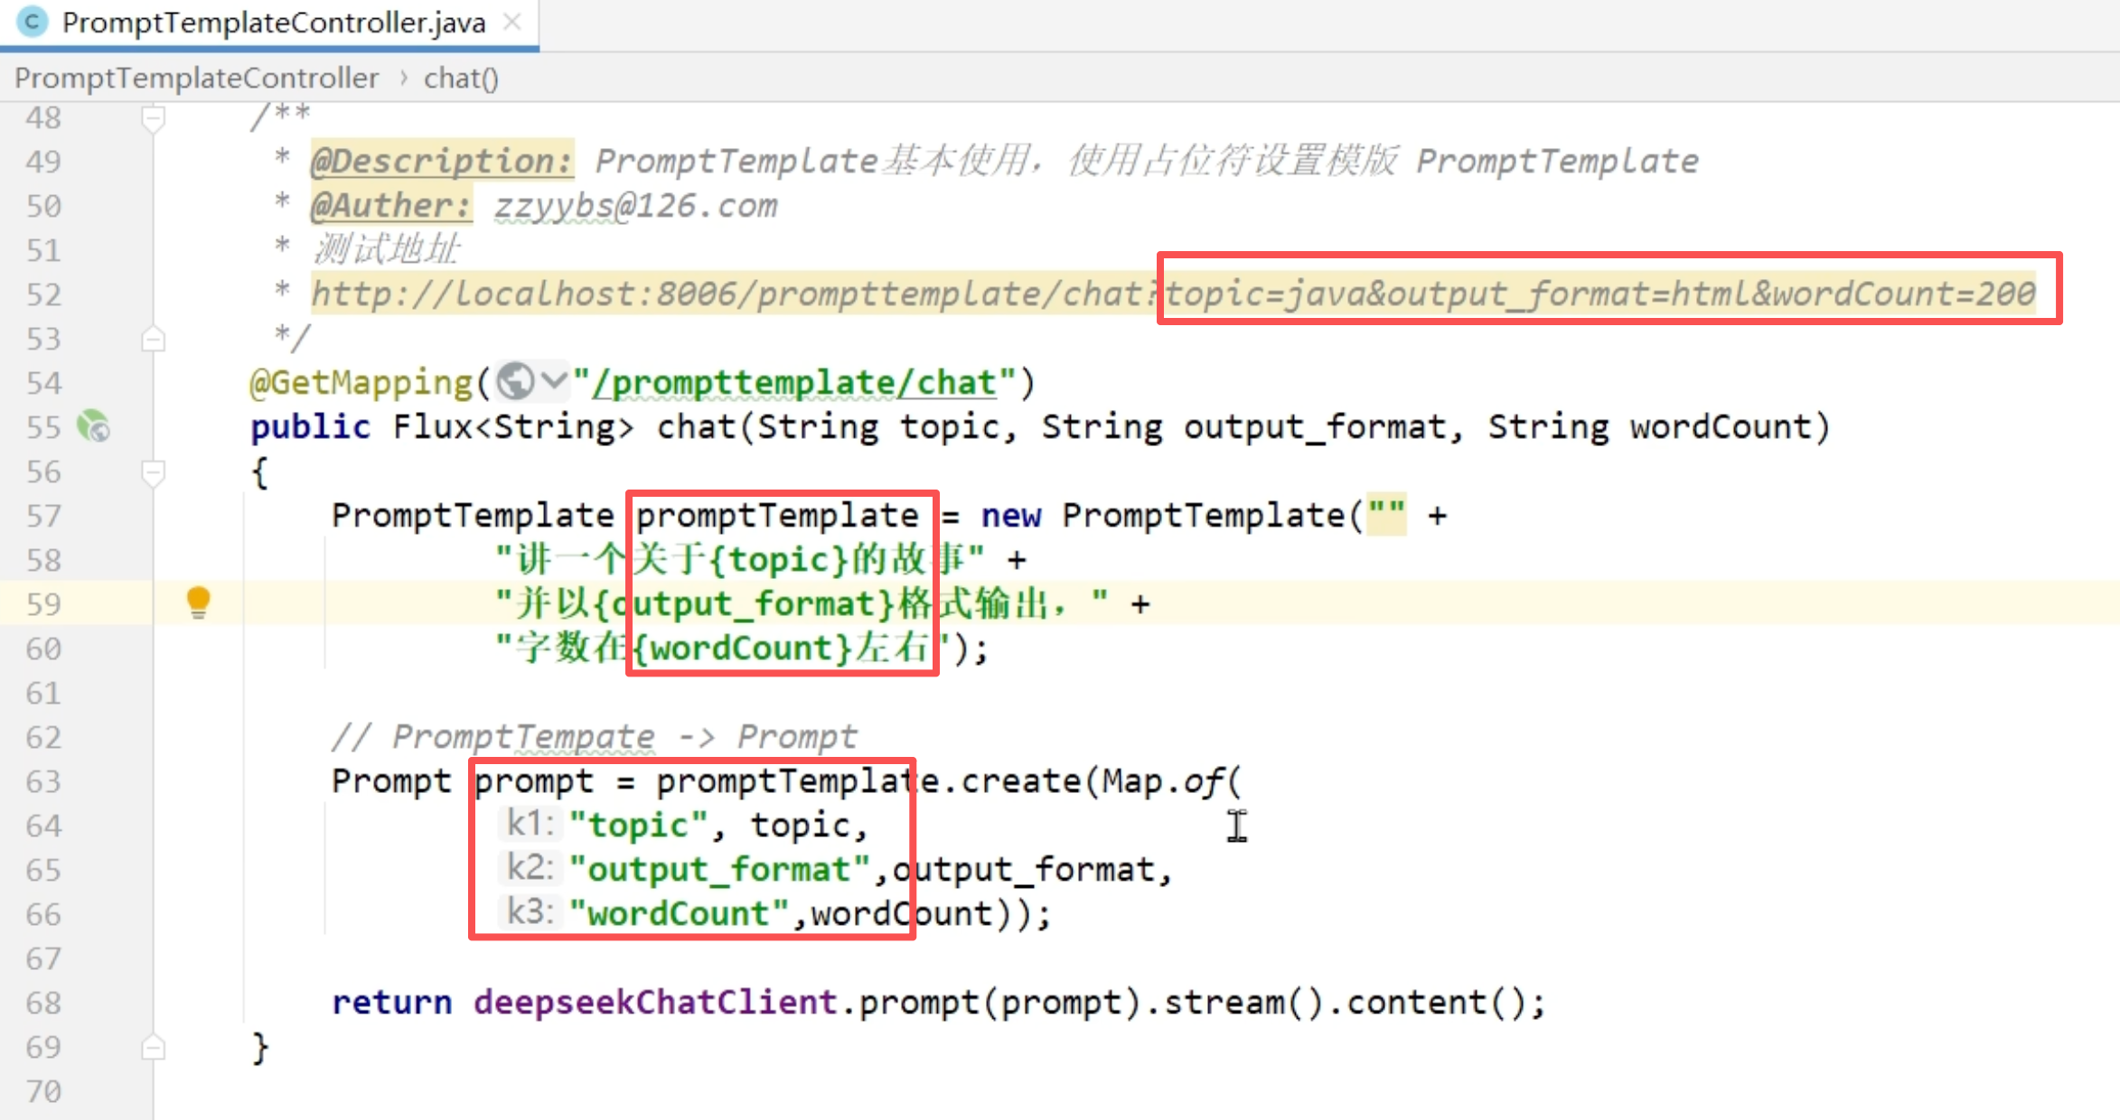This screenshot has width=2120, height=1120.
Task: Collapse method body fold marker at line 56
Action: (154, 471)
